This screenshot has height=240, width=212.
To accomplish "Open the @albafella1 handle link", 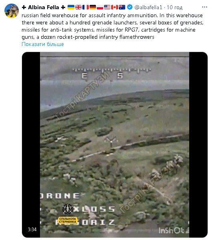I will pos(148,7).
